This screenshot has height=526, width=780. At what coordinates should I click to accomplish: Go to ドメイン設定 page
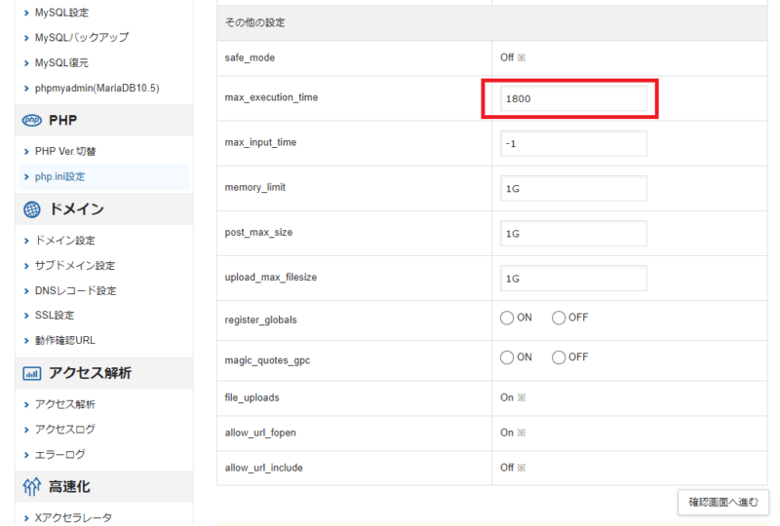[x=64, y=241]
